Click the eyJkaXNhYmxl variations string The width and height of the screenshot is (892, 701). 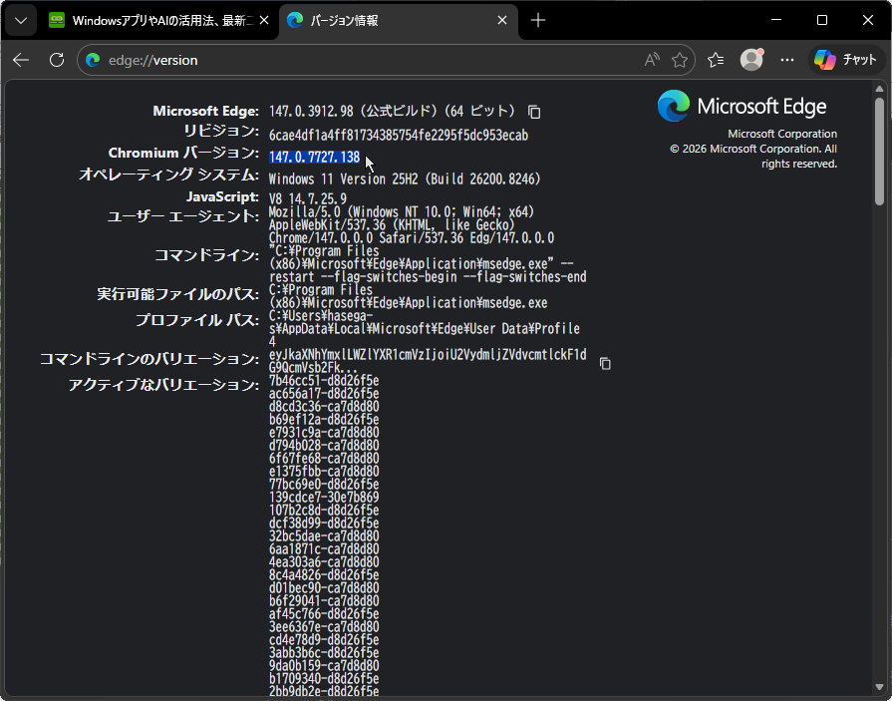pyautogui.click(x=428, y=361)
